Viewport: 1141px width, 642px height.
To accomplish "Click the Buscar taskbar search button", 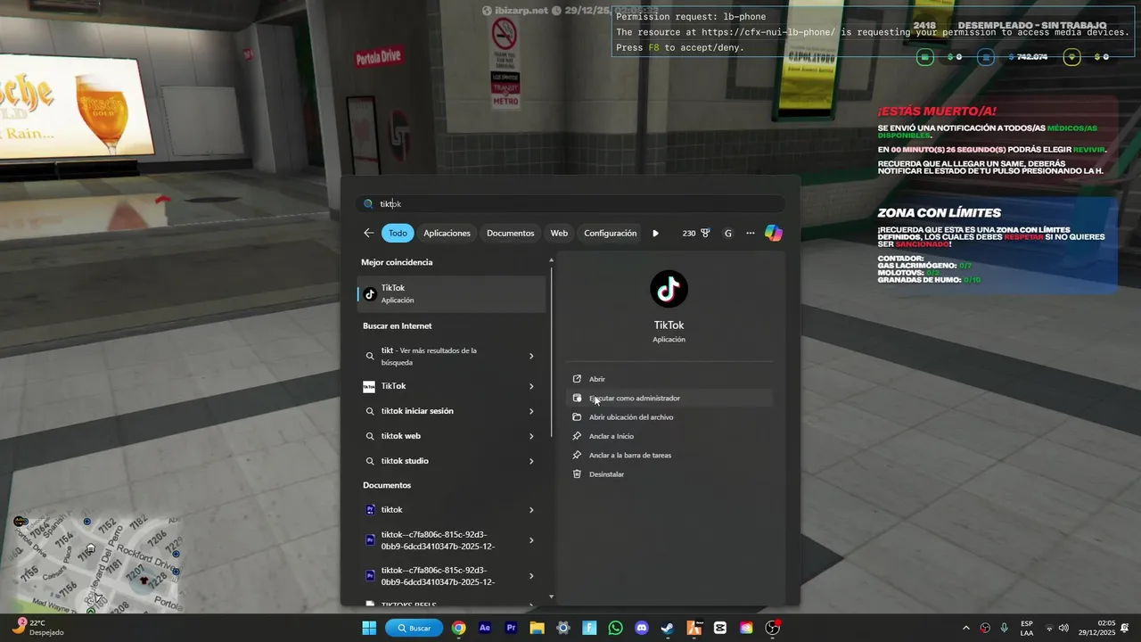I will [415, 628].
